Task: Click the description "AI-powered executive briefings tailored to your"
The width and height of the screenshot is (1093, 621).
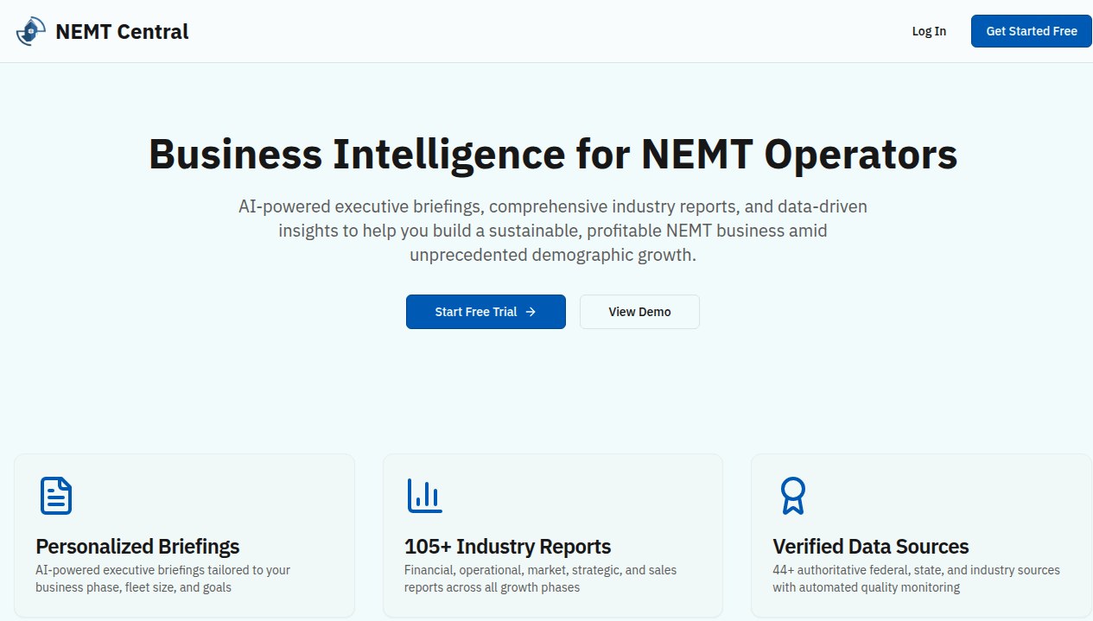Action: tap(162, 579)
